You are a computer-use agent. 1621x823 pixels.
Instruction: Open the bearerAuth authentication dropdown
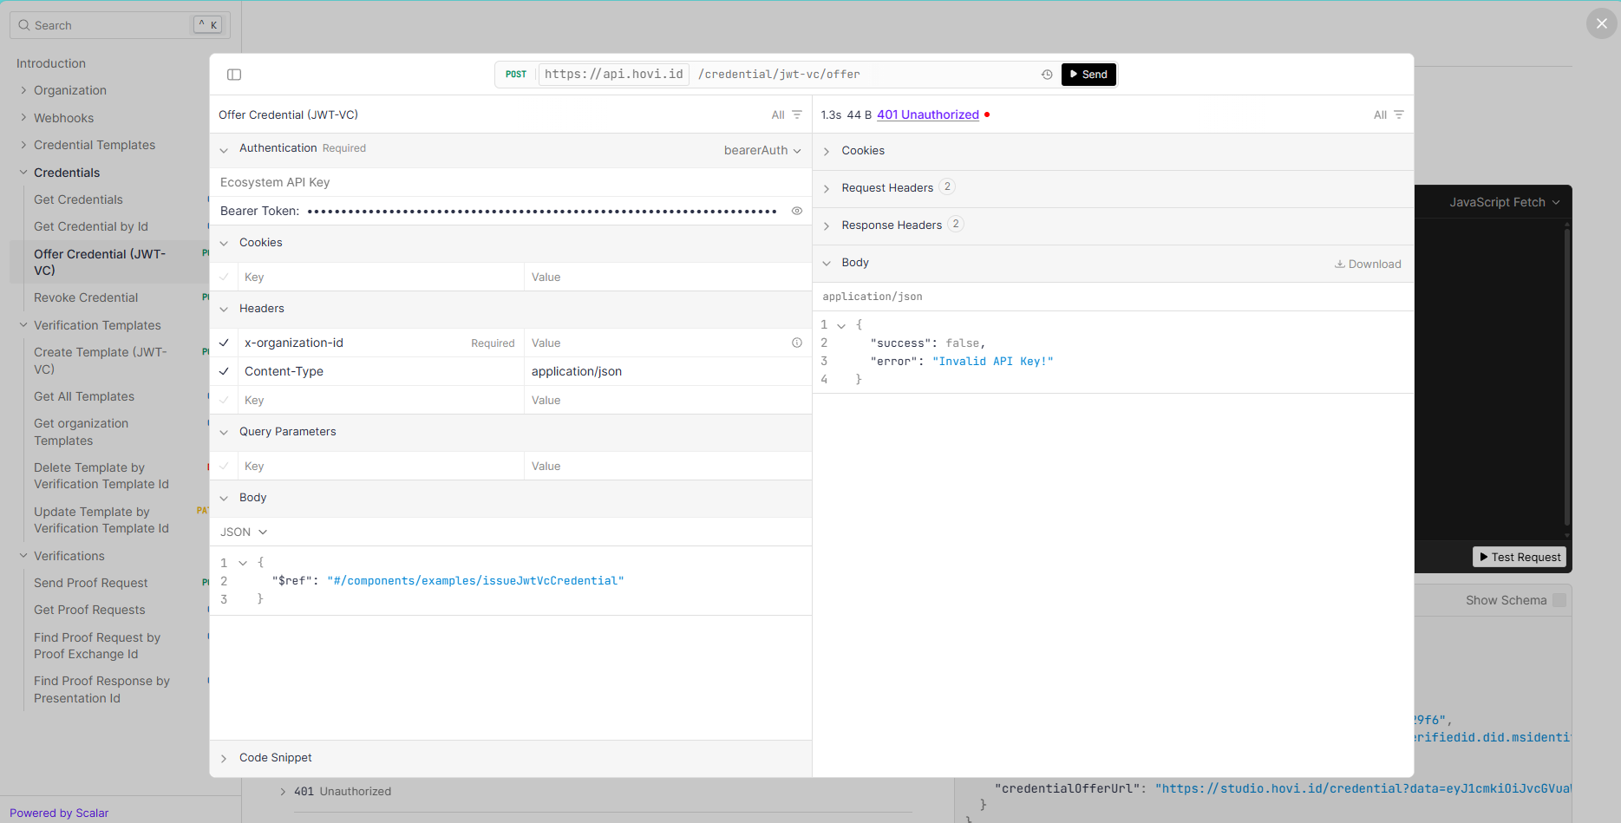coord(761,150)
